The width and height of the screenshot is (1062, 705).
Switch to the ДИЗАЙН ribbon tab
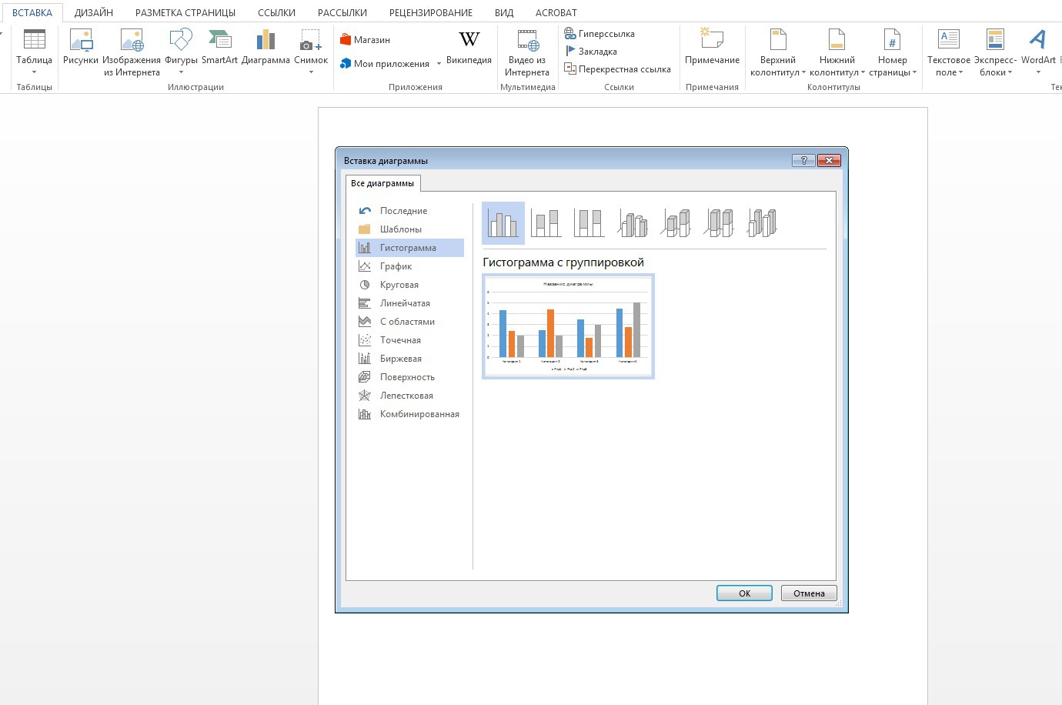pyautogui.click(x=94, y=12)
